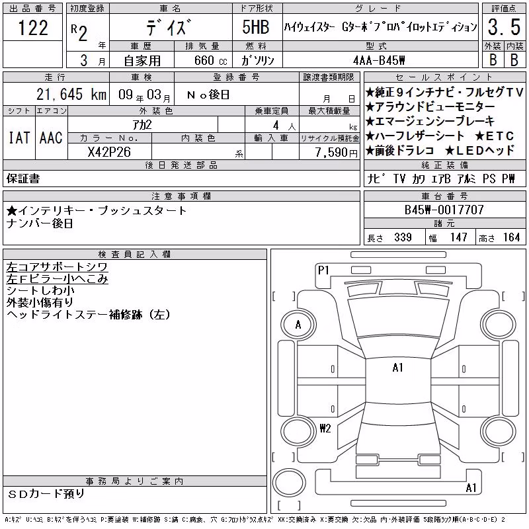Image resolution: width=529 pixels, height=529 pixels.
Task: Click chassis number B45W-0017707
Action: 444,210
